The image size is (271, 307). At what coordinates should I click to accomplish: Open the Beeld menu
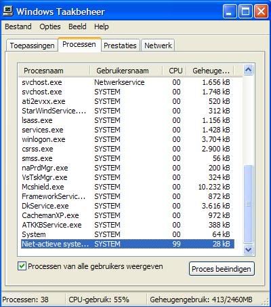click(x=77, y=26)
